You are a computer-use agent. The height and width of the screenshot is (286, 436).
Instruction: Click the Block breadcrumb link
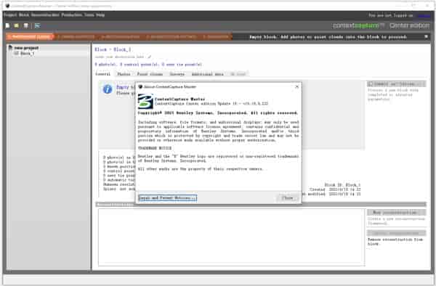(100, 49)
